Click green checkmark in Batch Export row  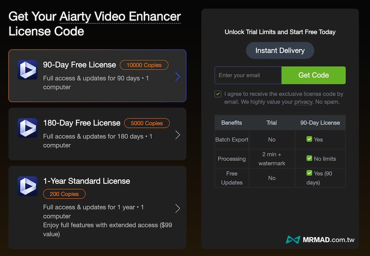click(309, 139)
